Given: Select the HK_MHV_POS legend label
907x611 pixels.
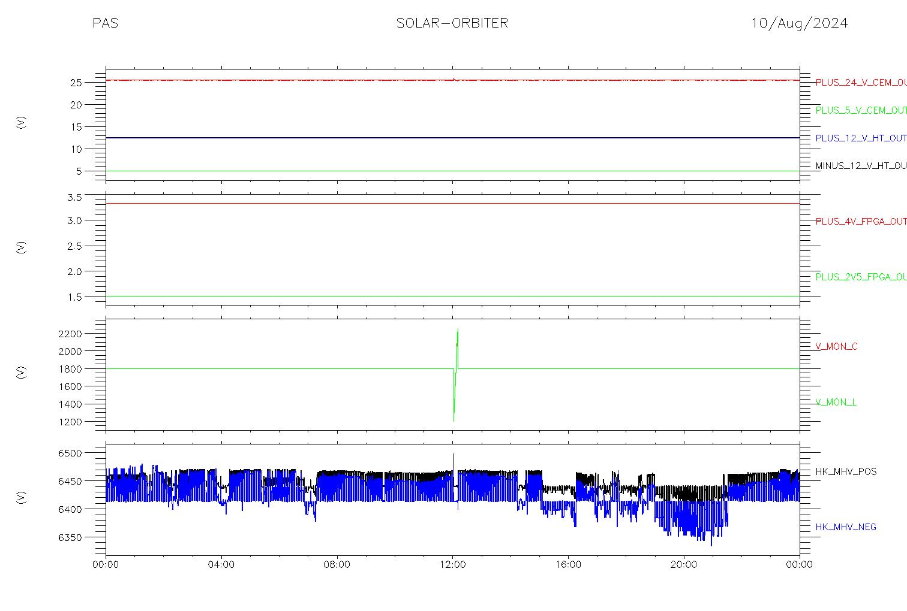Looking at the screenshot, I should click(846, 472).
